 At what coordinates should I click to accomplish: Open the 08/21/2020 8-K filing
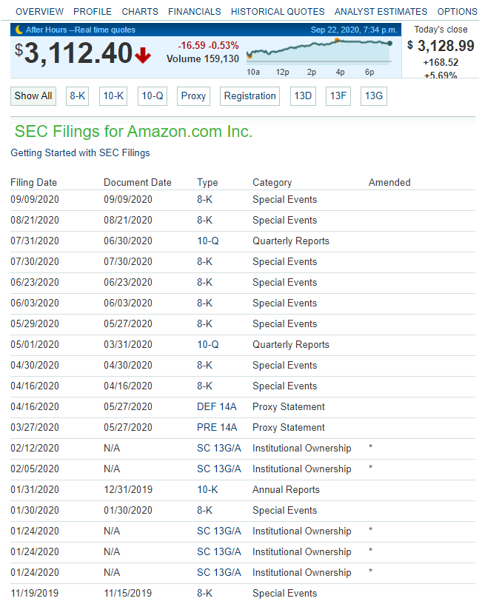point(204,221)
